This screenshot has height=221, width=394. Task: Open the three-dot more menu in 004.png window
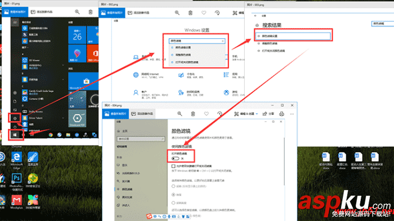point(292,114)
